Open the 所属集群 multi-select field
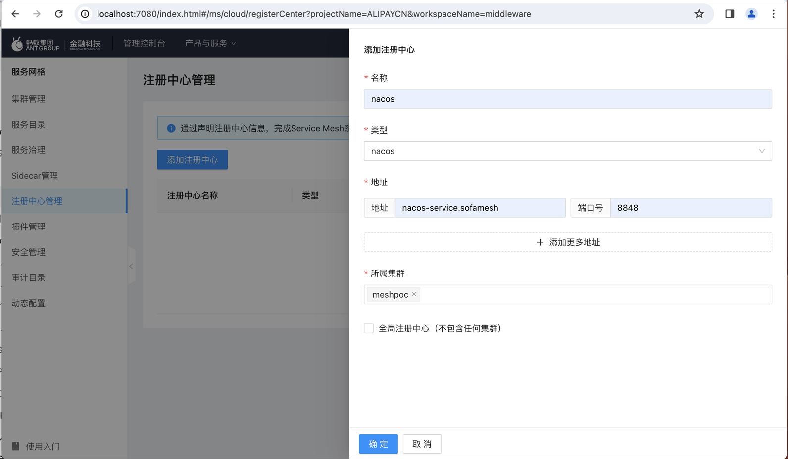Image resolution: width=788 pixels, height=459 pixels. coord(568,294)
